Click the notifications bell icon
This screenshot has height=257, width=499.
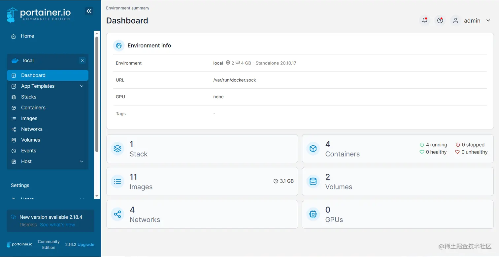click(425, 20)
